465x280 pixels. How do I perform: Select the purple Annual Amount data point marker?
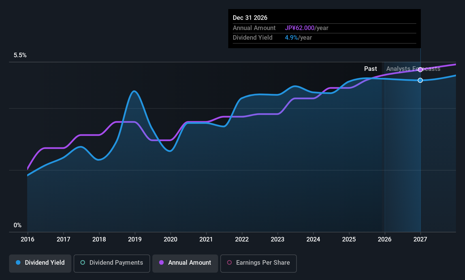point(420,70)
